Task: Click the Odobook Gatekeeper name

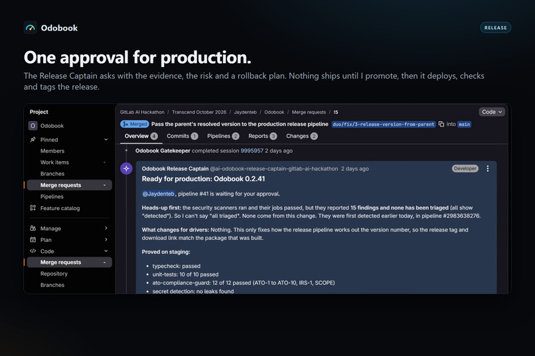Action: tap(163, 150)
